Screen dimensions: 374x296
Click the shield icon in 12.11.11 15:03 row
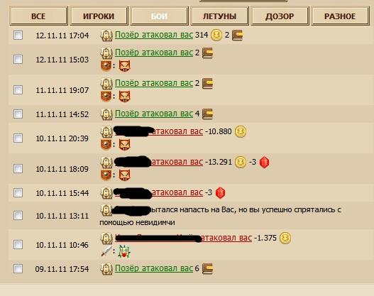[x=106, y=65]
